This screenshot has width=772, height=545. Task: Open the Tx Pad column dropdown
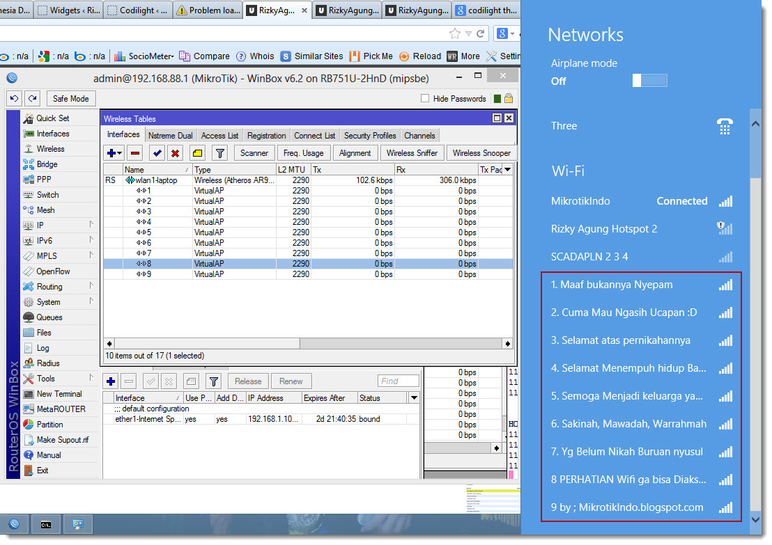(x=508, y=168)
